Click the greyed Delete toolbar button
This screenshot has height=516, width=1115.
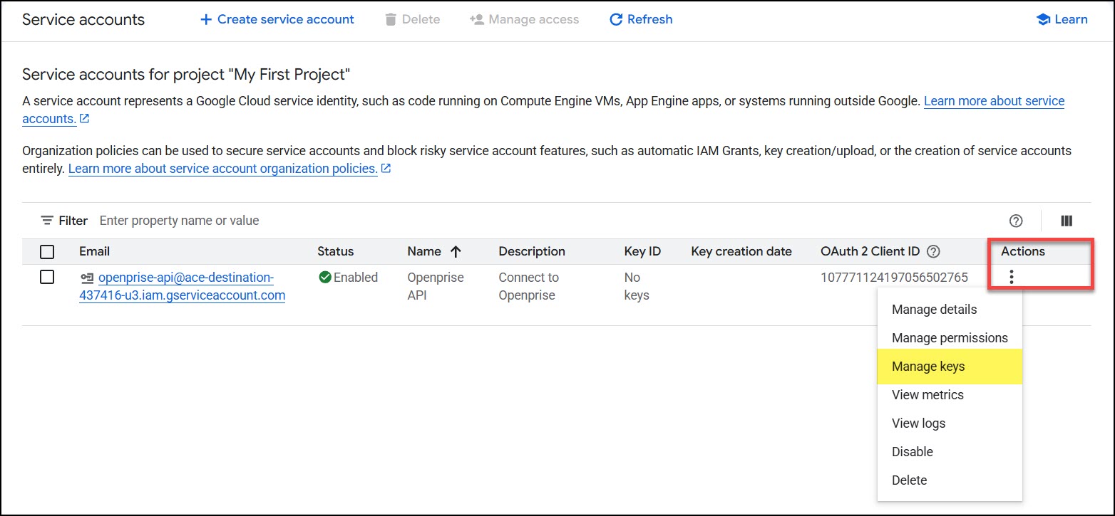coord(412,19)
